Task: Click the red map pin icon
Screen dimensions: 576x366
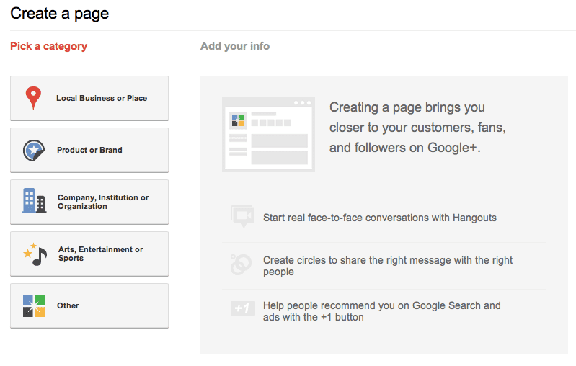Action: [x=33, y=98]
